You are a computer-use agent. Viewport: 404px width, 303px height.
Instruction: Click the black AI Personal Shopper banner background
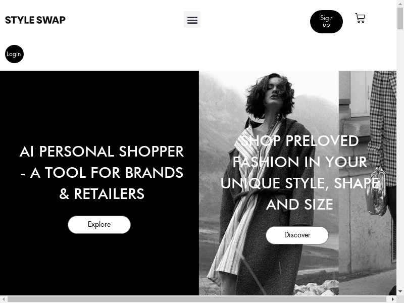[99, 108]
